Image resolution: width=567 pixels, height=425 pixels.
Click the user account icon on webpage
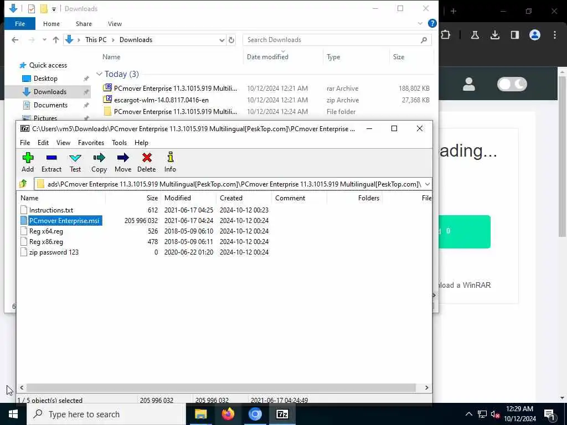(x=468, y=84)
